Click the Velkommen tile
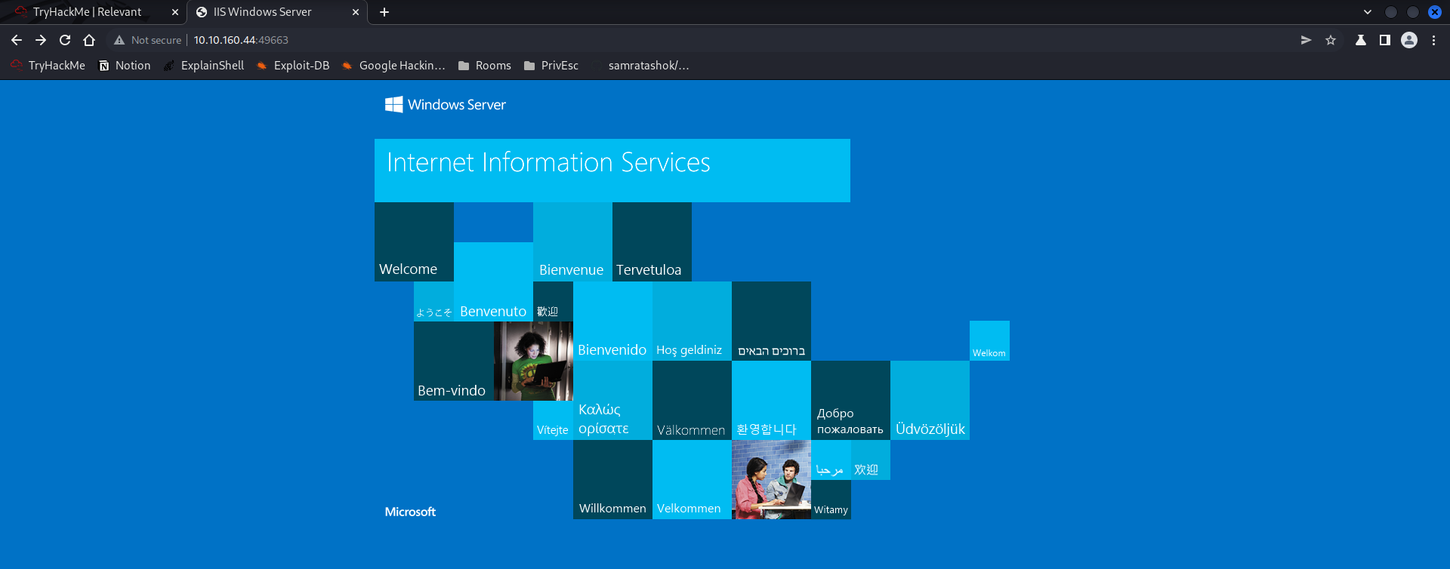The width and height of the screenshot is (1450, 569). (692, 479)
